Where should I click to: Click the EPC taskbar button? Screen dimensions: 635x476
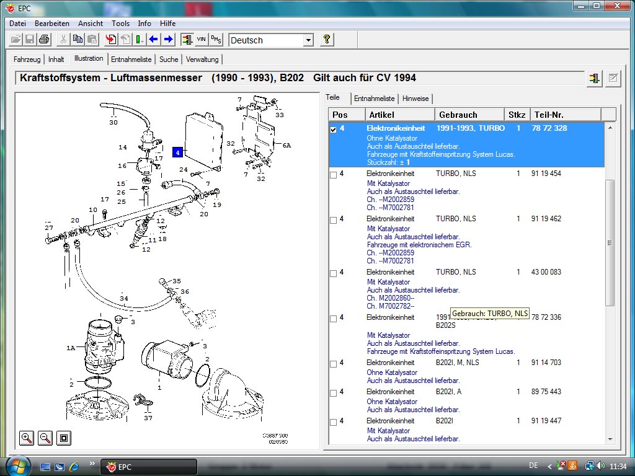(x=149, y=467)
